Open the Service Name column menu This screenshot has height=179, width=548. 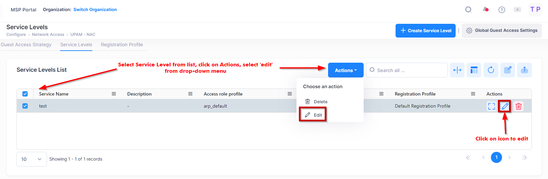114,94
